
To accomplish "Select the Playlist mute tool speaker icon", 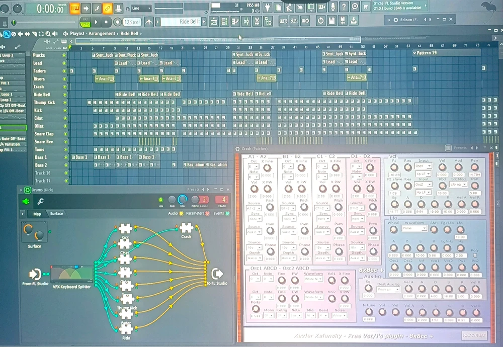I will coord(21,34).
